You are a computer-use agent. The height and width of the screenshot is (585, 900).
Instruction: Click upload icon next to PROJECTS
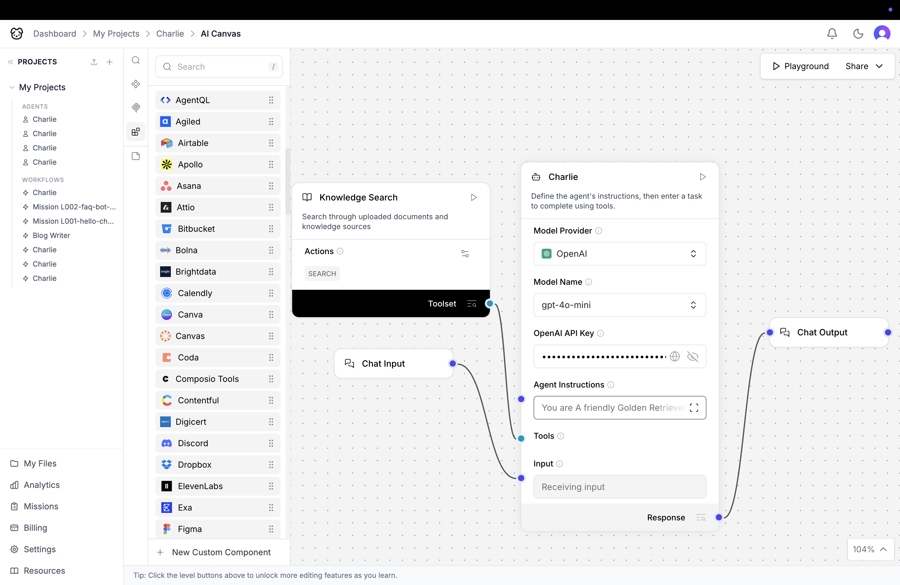pyautogui.click(x=94, y=62)
